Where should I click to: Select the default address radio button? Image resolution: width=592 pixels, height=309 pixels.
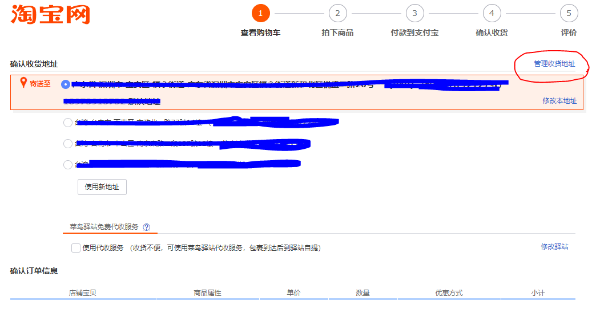(x=65, y=84)
